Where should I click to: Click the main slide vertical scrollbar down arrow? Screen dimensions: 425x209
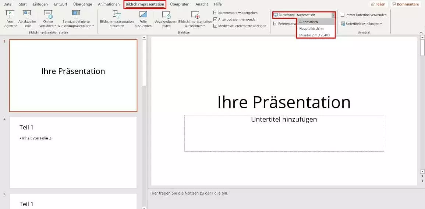(x=422, y=171)
